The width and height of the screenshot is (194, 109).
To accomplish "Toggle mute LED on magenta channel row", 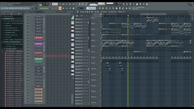I will tap(25, 44).
